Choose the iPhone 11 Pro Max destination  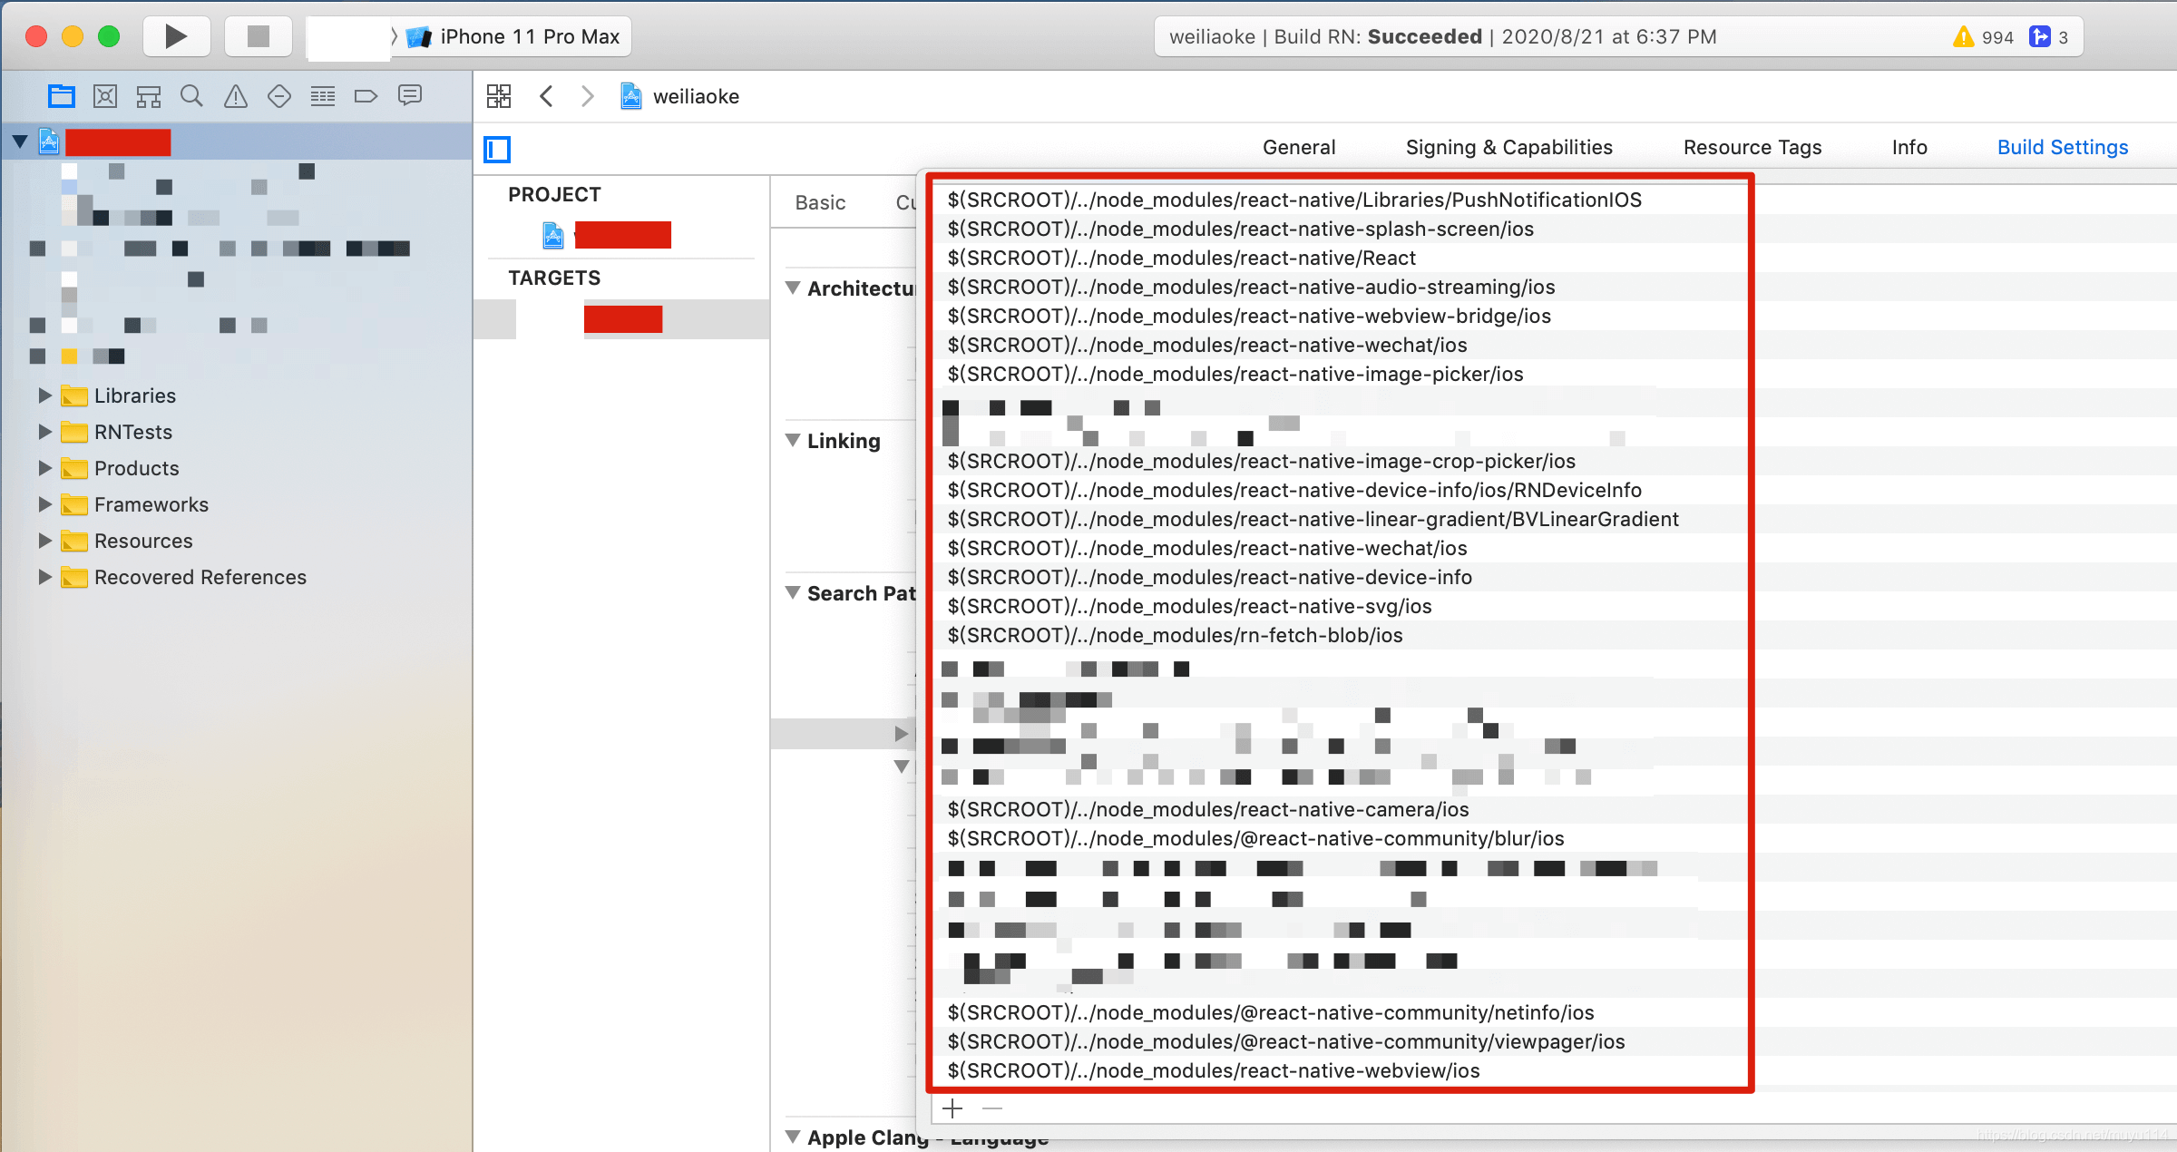click(529, 37)
